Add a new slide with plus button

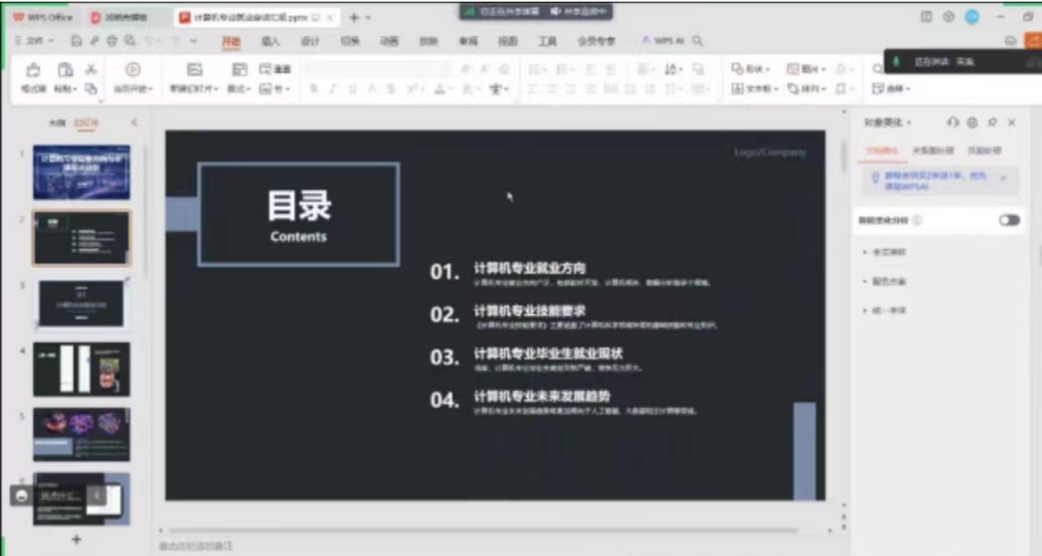[x=76, y=539]
